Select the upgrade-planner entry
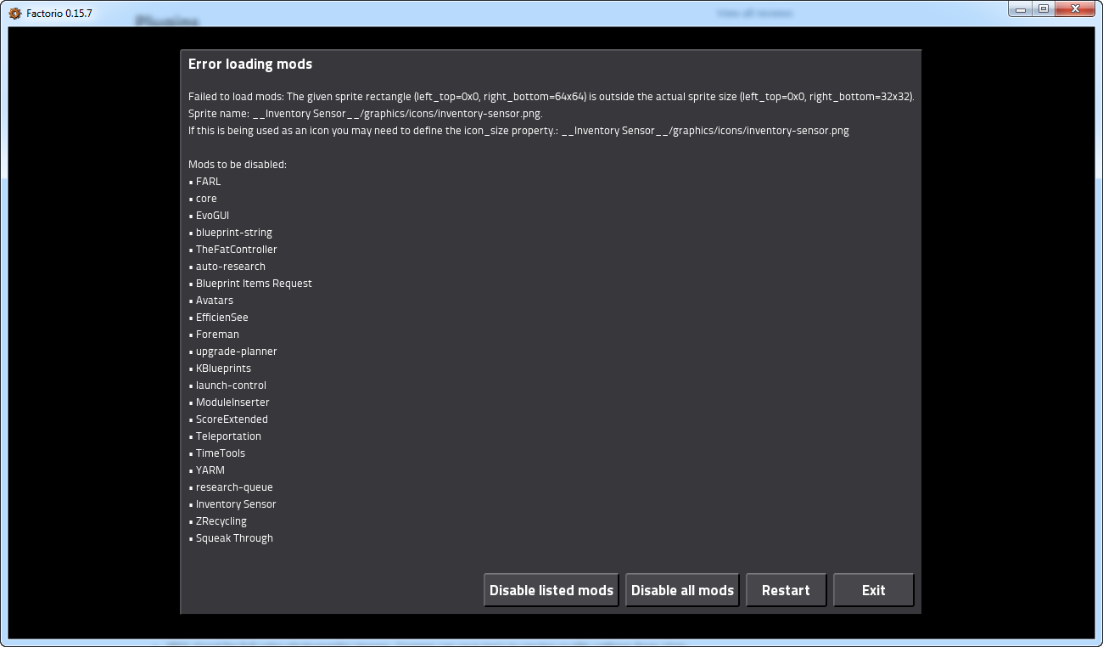Viewport: 1103px width, 647px height. pos(237,352)
